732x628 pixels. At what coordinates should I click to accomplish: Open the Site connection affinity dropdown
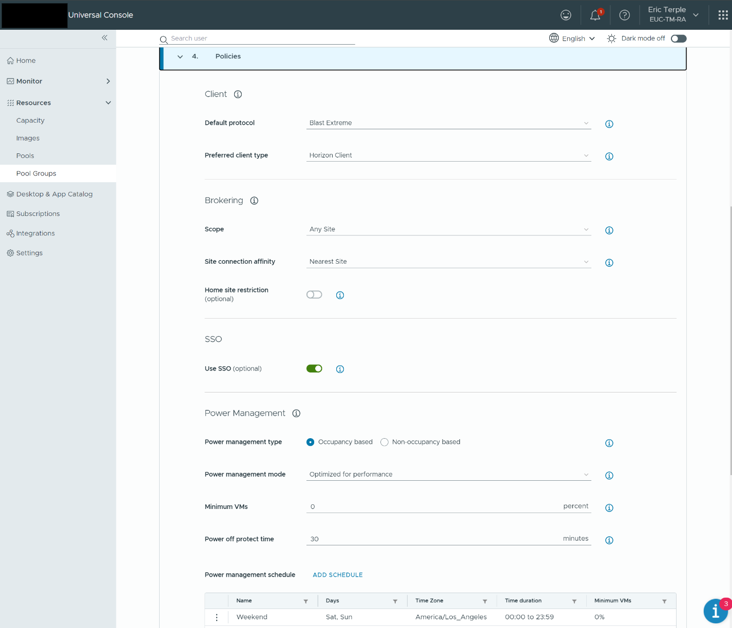448,262
